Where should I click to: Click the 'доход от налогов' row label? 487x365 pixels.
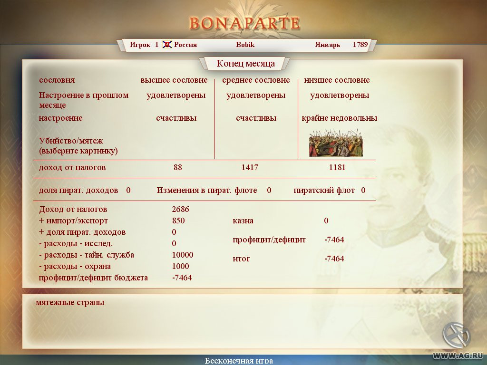click(x=72, y=168)
